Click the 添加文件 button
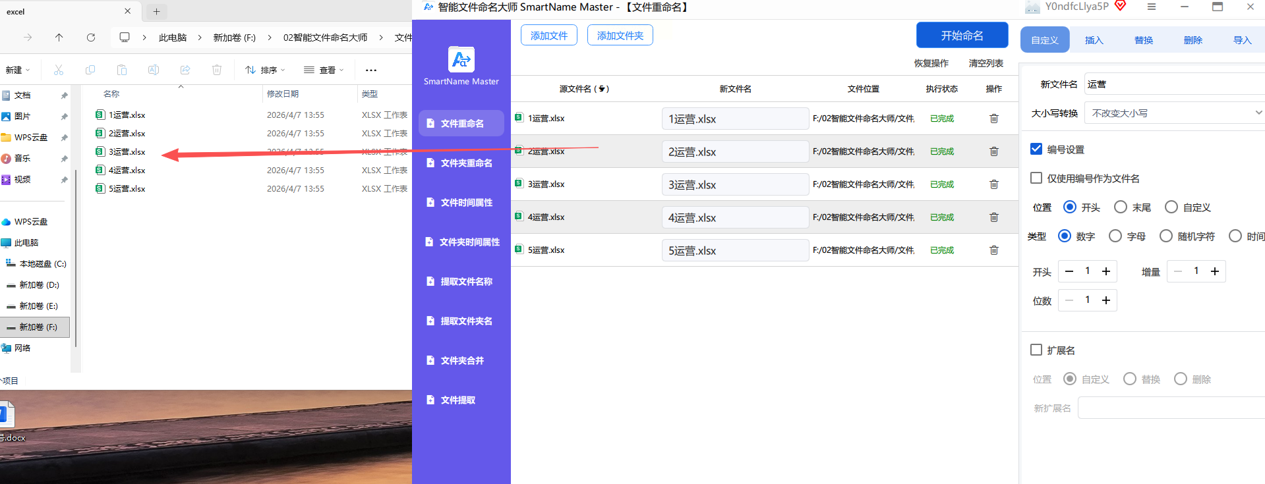Viewport: 1265px width, 484px height. pyautogui.click(x=548, y=36)
